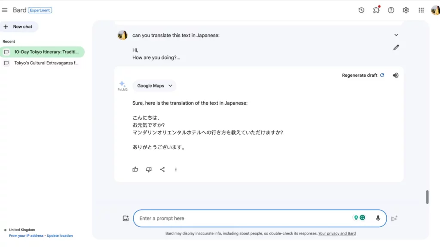Open the extensions puzzle icon
440x247 pixels.
(x=376, y=10)
